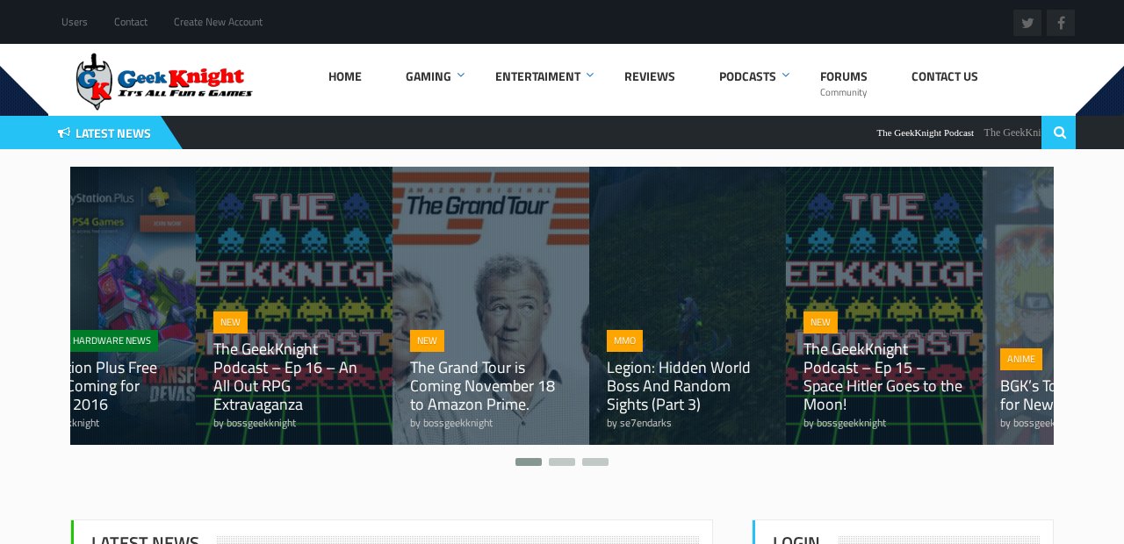Select the third carousel slide indicator

tap(595, 462)
